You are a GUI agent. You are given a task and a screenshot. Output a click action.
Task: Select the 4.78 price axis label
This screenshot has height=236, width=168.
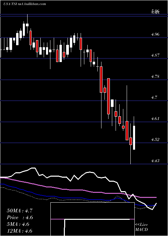tap(155, 76)
